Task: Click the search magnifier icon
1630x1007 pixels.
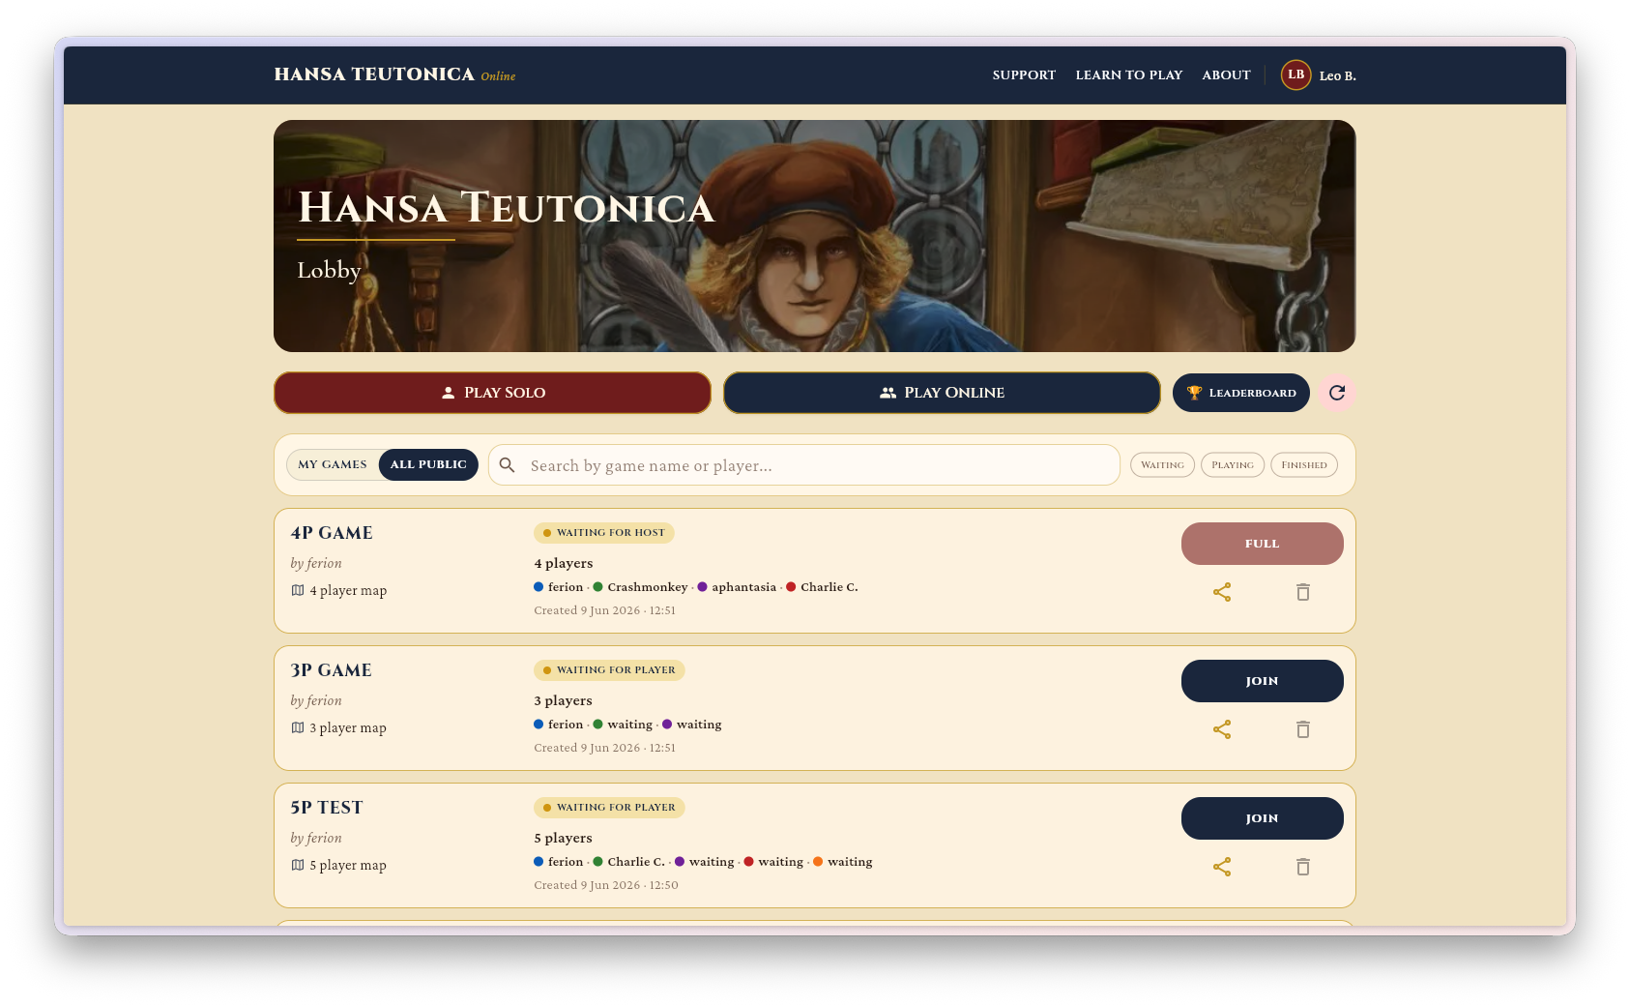Action: [507, 465]
